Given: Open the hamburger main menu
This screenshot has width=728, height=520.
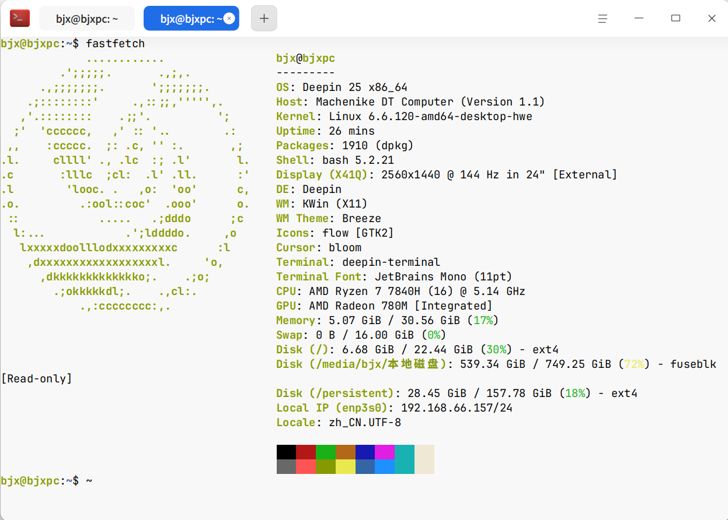Looking at the screenshot, I should (603, 19).
